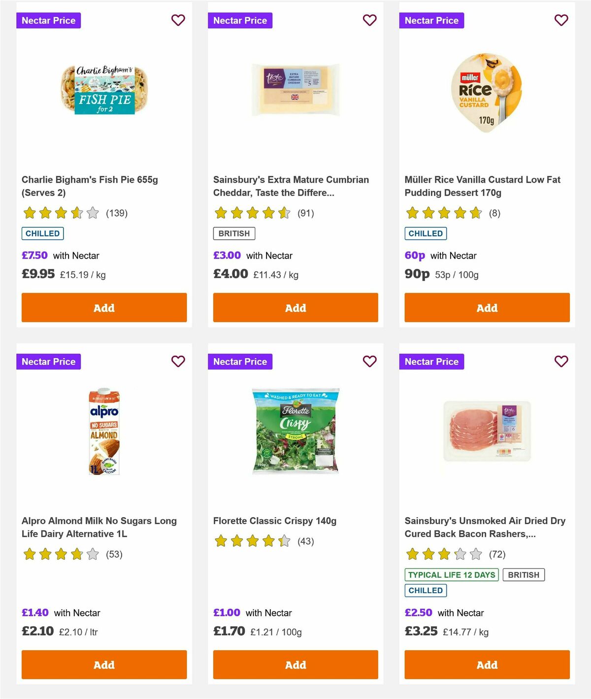Favourite the Müller Rice Vanilla Custard
The height and width of the screenshot is (699, 591).
tap(560, 20)
